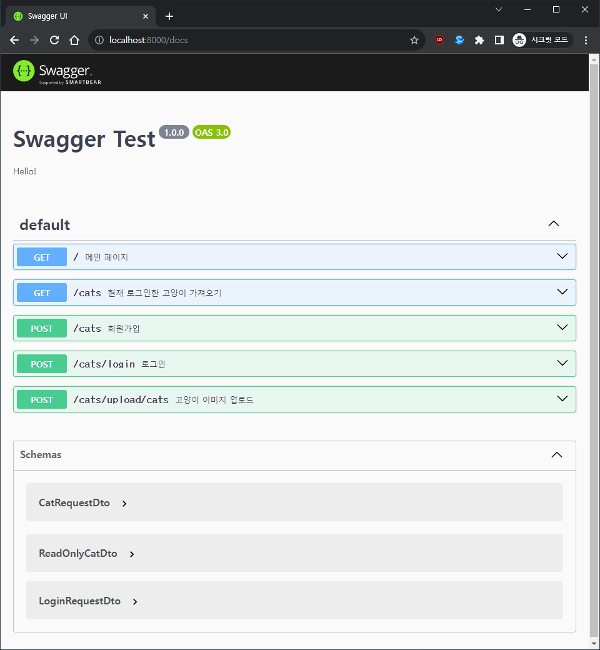Click the default section heading
Viewport: 600px width, 650px height.
[x=45, y=224]
